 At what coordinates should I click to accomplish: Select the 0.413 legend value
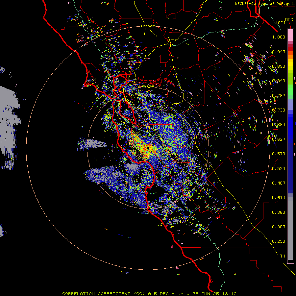click(x=279, y=197)
